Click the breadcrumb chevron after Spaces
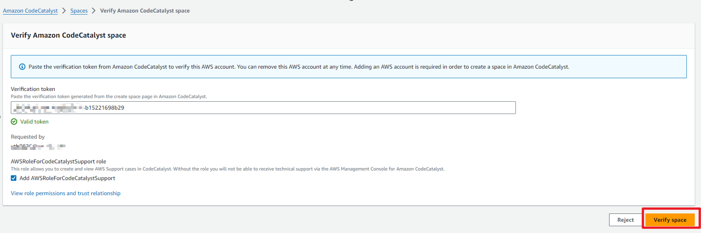701x233 pixels. pyautogui.click(x=94, y=10)
